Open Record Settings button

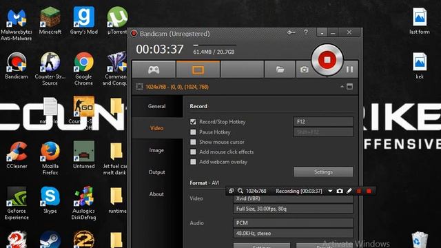point(323,172)
